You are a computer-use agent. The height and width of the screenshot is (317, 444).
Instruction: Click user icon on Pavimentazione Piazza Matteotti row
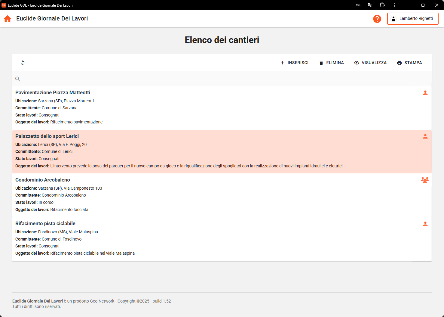point(425,93)
